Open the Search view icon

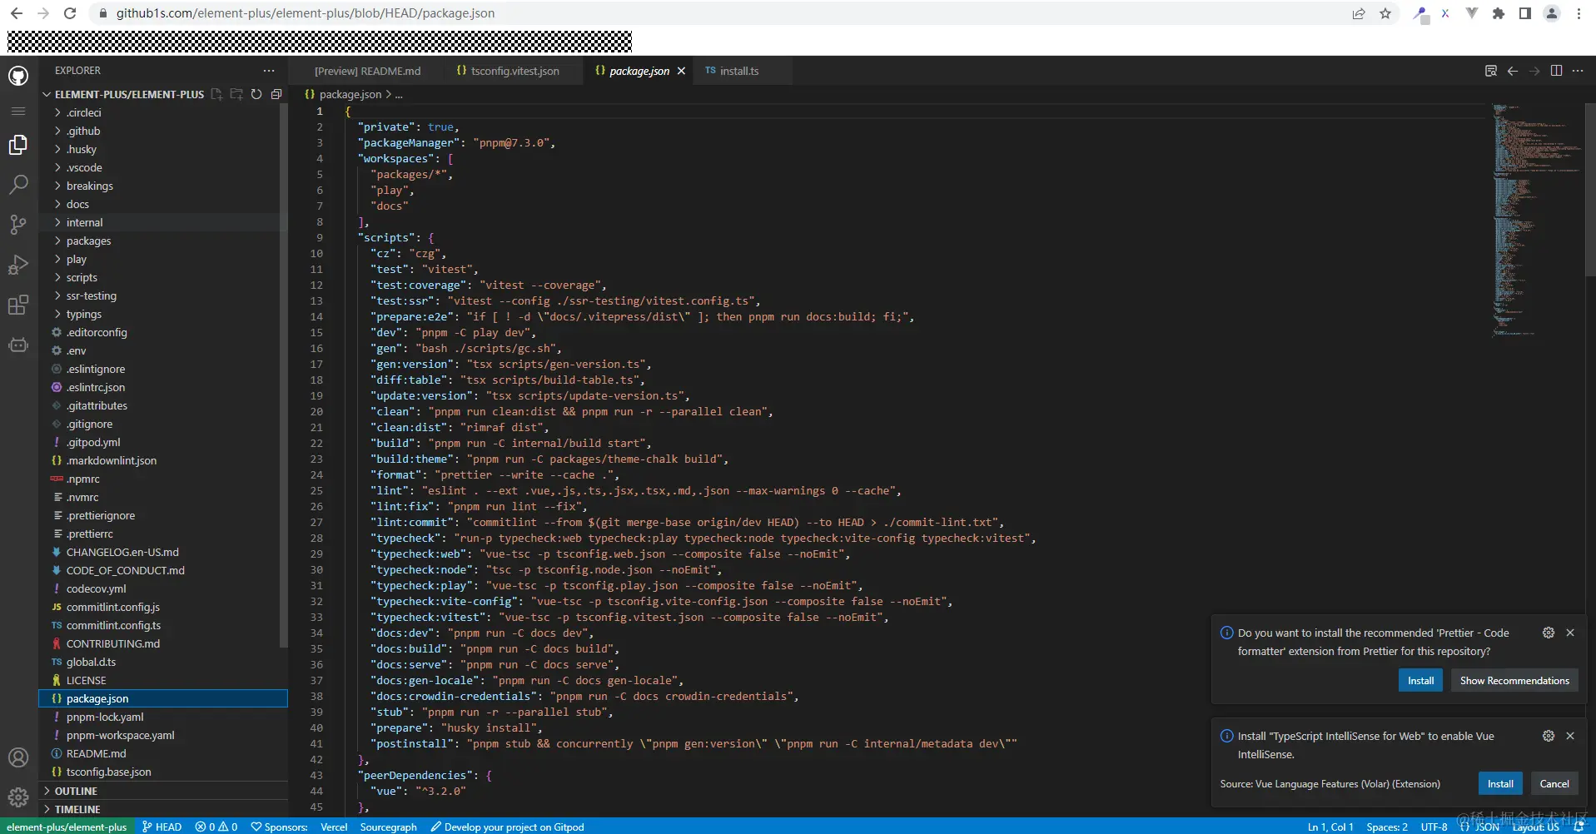(x=18, y=185)
